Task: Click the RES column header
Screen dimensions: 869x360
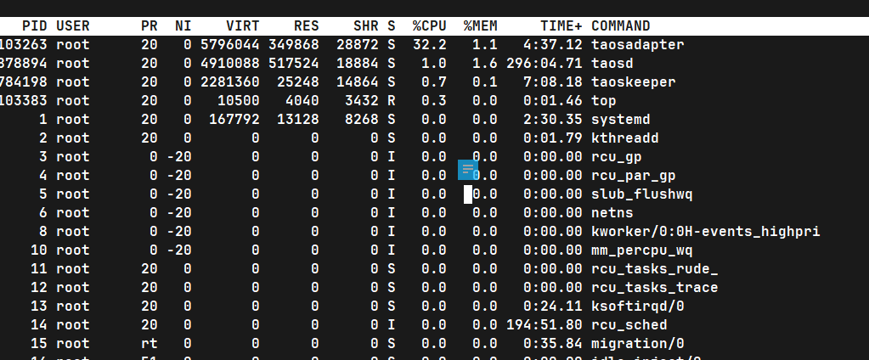Action: pyautogui.click(x=306, y=26)
